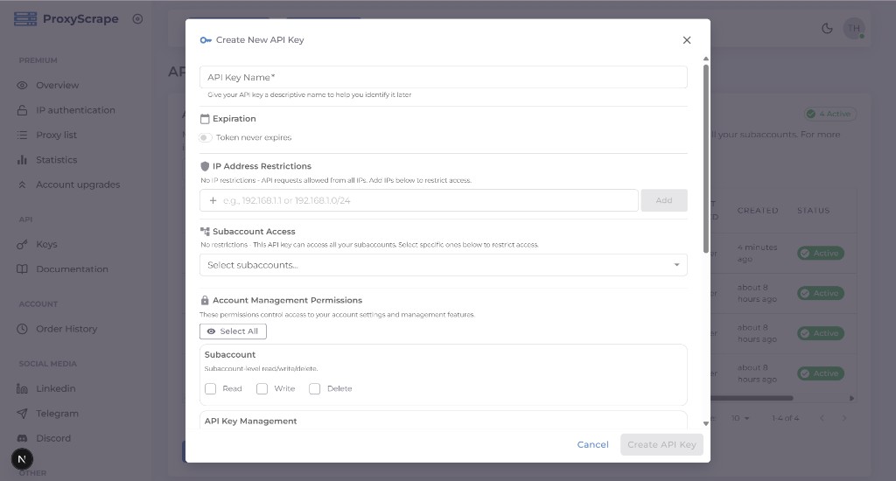896x481 pixels.
Task: Open Account upgrades in the sidebar
Action: [x=76, y=185]
